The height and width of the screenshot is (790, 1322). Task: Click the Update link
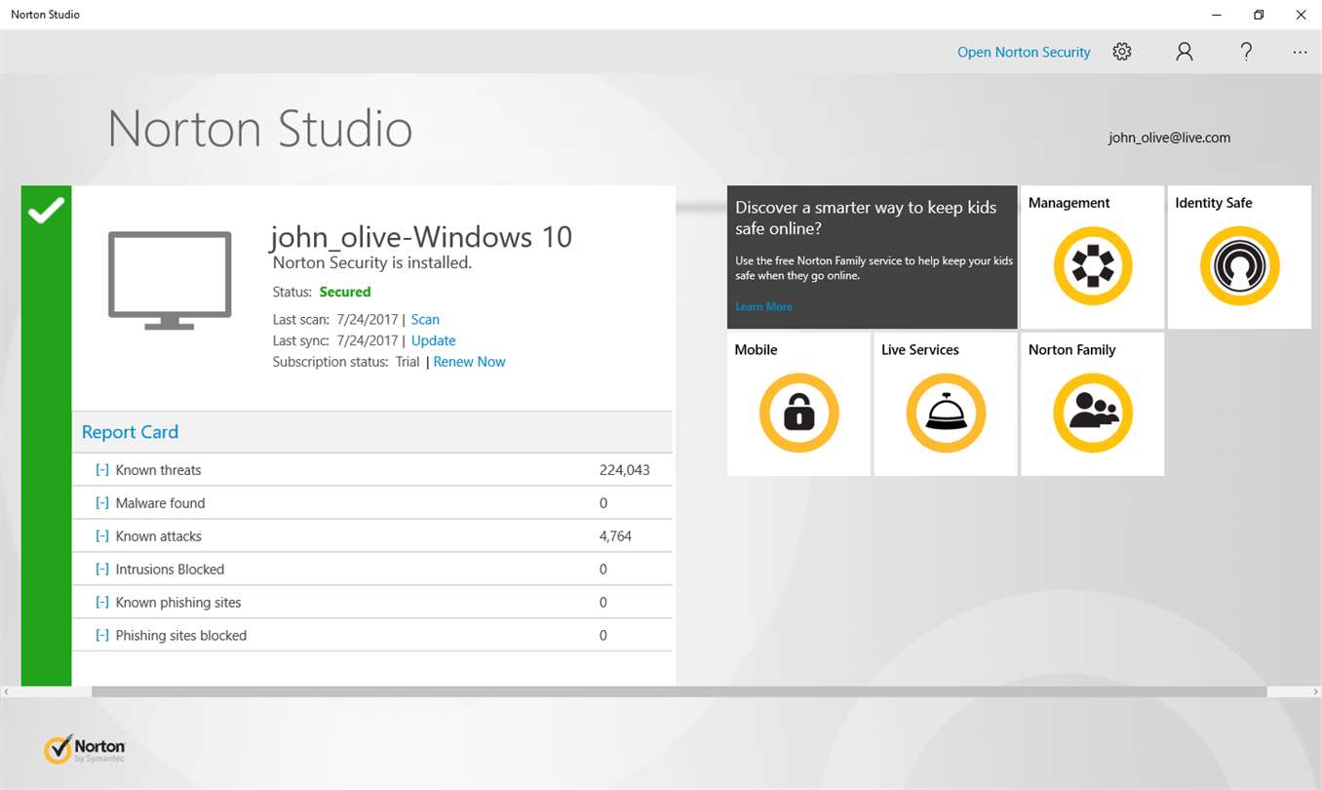pos(434,340)
